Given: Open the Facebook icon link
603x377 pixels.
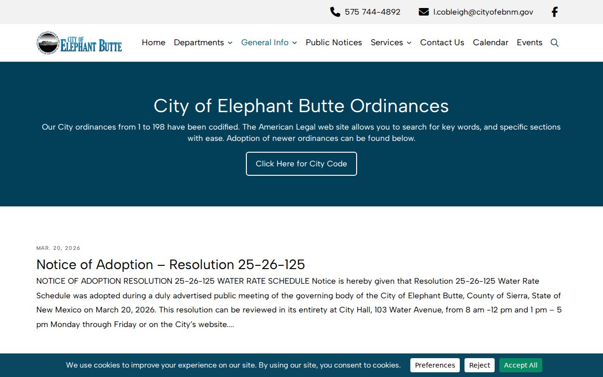Looking at the screenshot, I should (x=554, y=12).
